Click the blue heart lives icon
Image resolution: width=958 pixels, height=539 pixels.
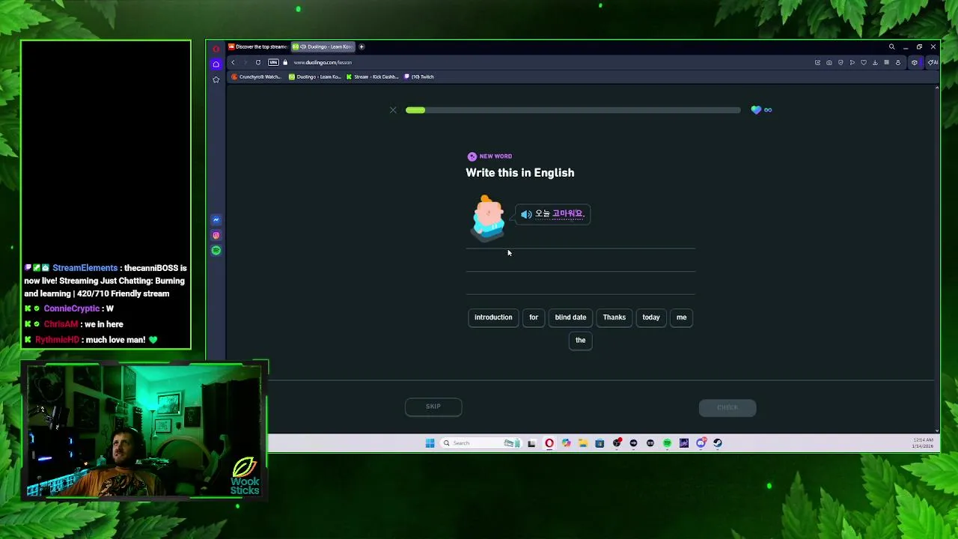756,110
